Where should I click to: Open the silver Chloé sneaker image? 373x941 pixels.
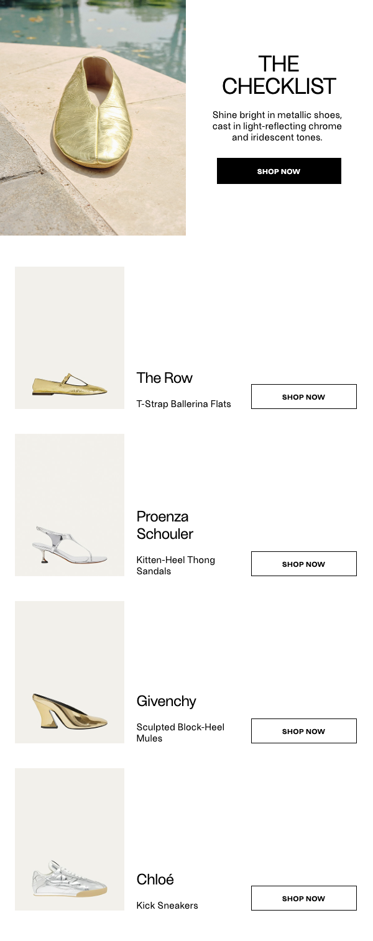click(x=70, y=839)
